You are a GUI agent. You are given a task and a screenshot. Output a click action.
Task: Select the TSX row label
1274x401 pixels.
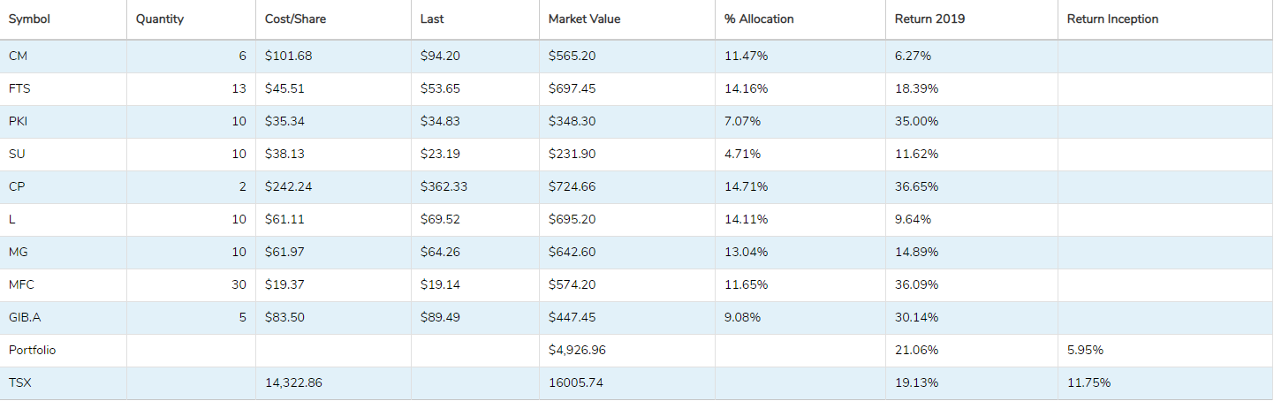tap(19, 382)
